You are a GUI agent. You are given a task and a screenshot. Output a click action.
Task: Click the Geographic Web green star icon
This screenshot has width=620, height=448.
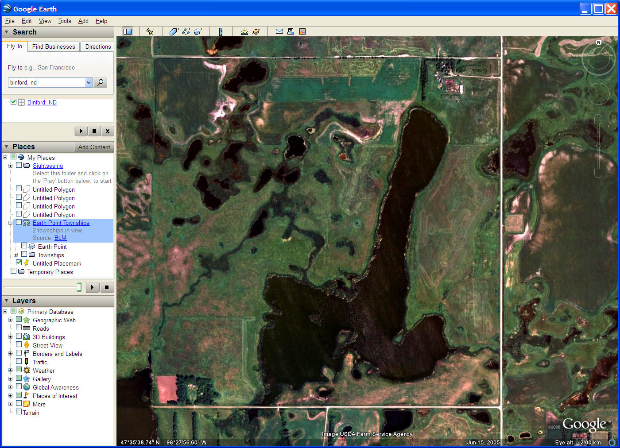(x=27, y=320)
